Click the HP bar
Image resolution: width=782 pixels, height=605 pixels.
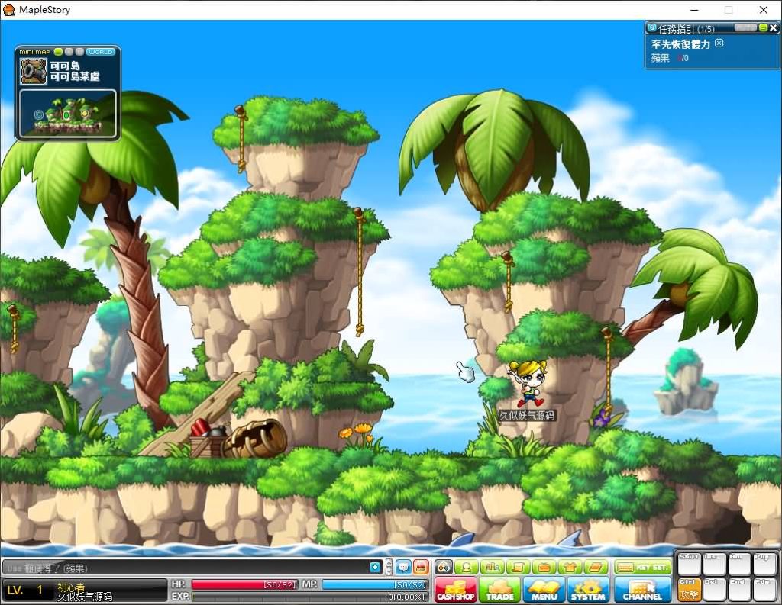tap(244, 584)
